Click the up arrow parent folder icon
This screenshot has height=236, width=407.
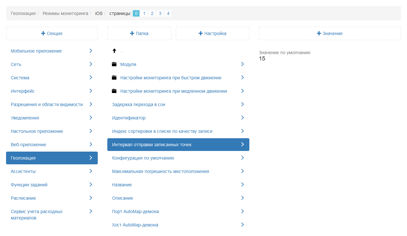(114, 51)
